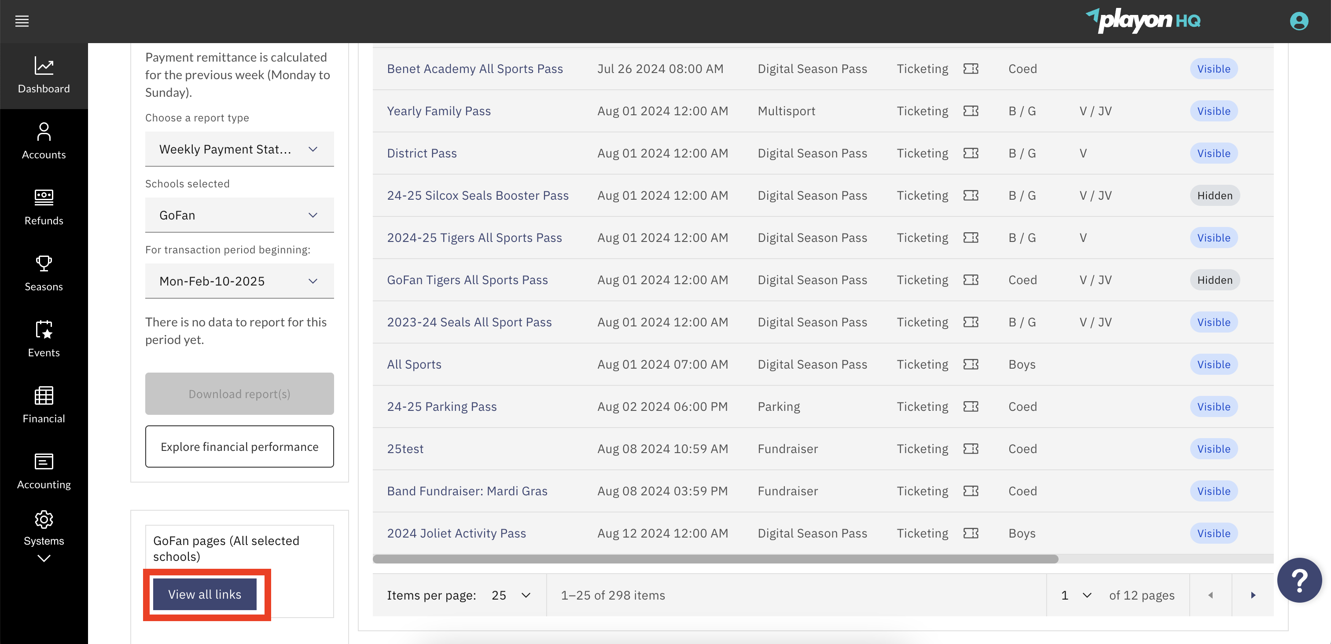Open the Items per page dropdown
Screen dimensions: 1331x644
511,595
